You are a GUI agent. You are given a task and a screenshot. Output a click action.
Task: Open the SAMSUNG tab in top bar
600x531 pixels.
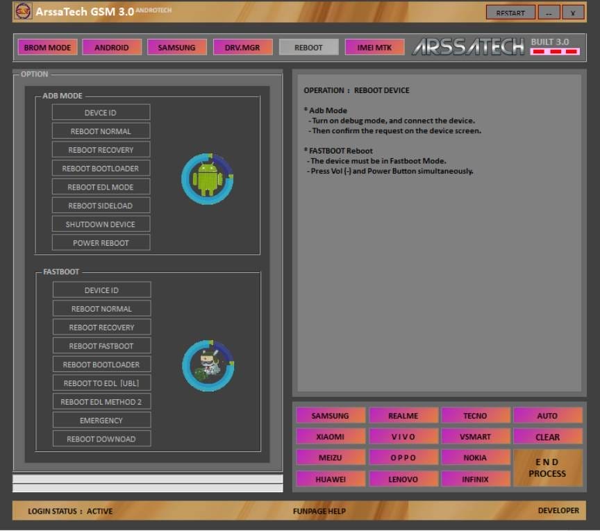[x=176, y=47]
